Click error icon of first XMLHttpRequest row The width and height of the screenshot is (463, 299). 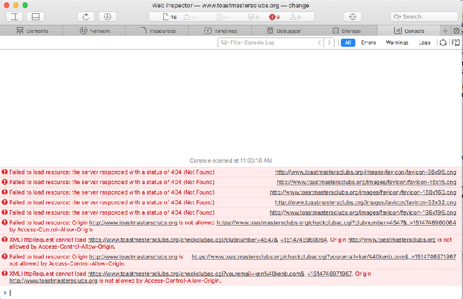click(5, 240)
